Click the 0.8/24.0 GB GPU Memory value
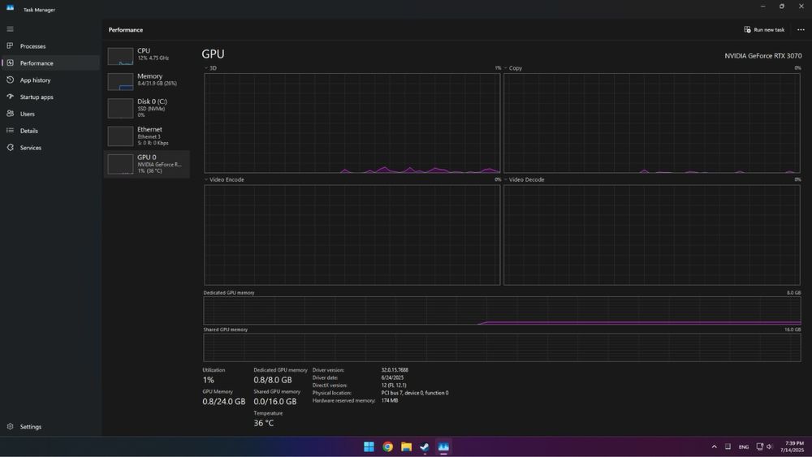This screenshot has width=812, height=457. 224,402
